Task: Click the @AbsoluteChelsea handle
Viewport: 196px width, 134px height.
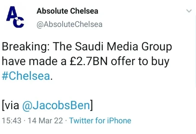Action: [x=69, y=24]
